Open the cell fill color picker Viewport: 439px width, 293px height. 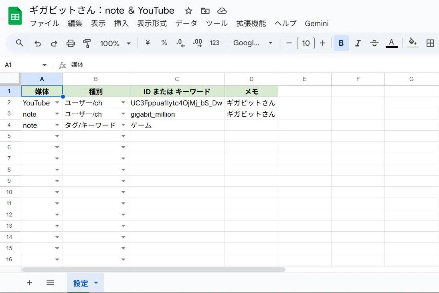[413, 43]
